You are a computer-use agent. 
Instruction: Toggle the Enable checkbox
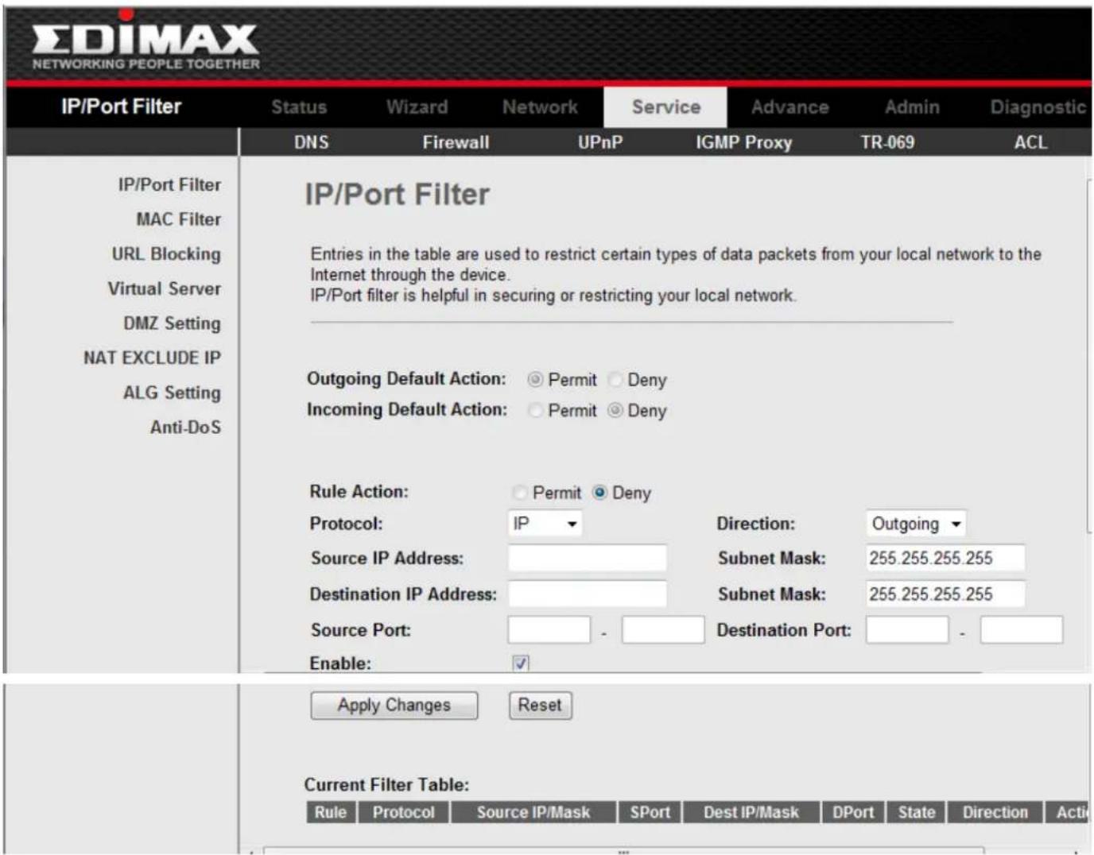point(521,663)
